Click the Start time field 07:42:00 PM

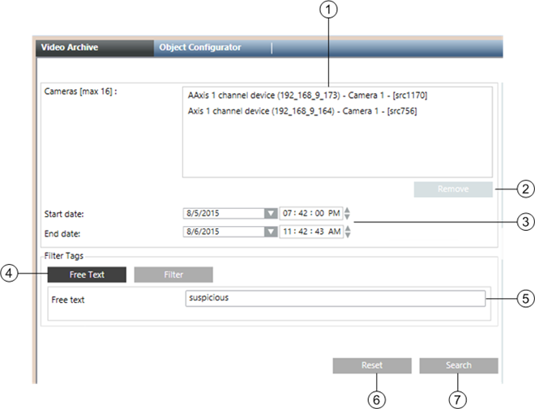[310, 214]
